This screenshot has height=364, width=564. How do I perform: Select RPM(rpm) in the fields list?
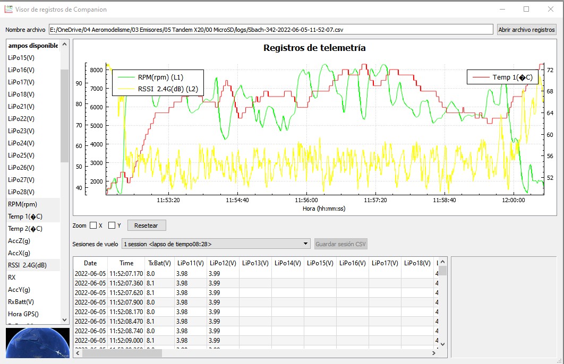[x=22, y=204]
